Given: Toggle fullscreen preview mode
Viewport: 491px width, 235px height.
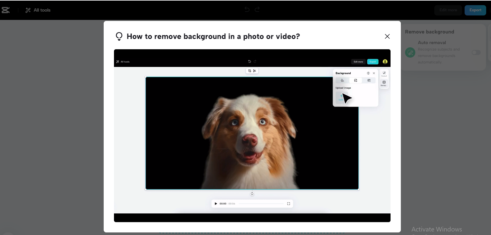Looking at the screenshot, I should coord(288,203).
